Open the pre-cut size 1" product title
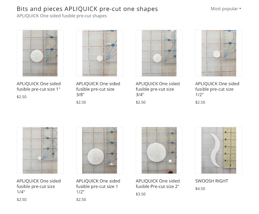259x214 pixels. click(39, 86)
